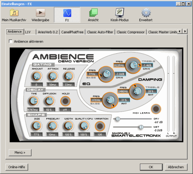Switch to the Classic Compressor tab

(130, 32)
